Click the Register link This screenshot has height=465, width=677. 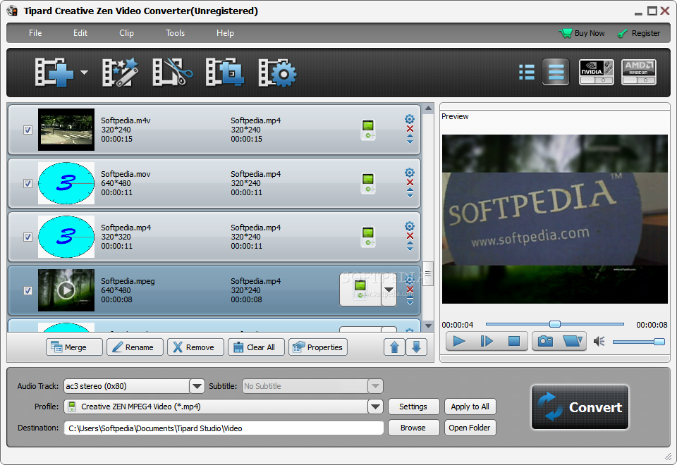point(639,33)
